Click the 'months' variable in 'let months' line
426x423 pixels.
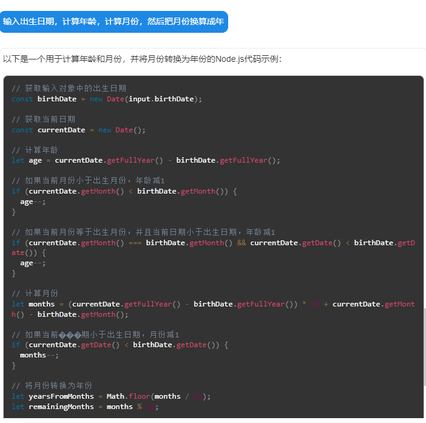tap(41, 304)
